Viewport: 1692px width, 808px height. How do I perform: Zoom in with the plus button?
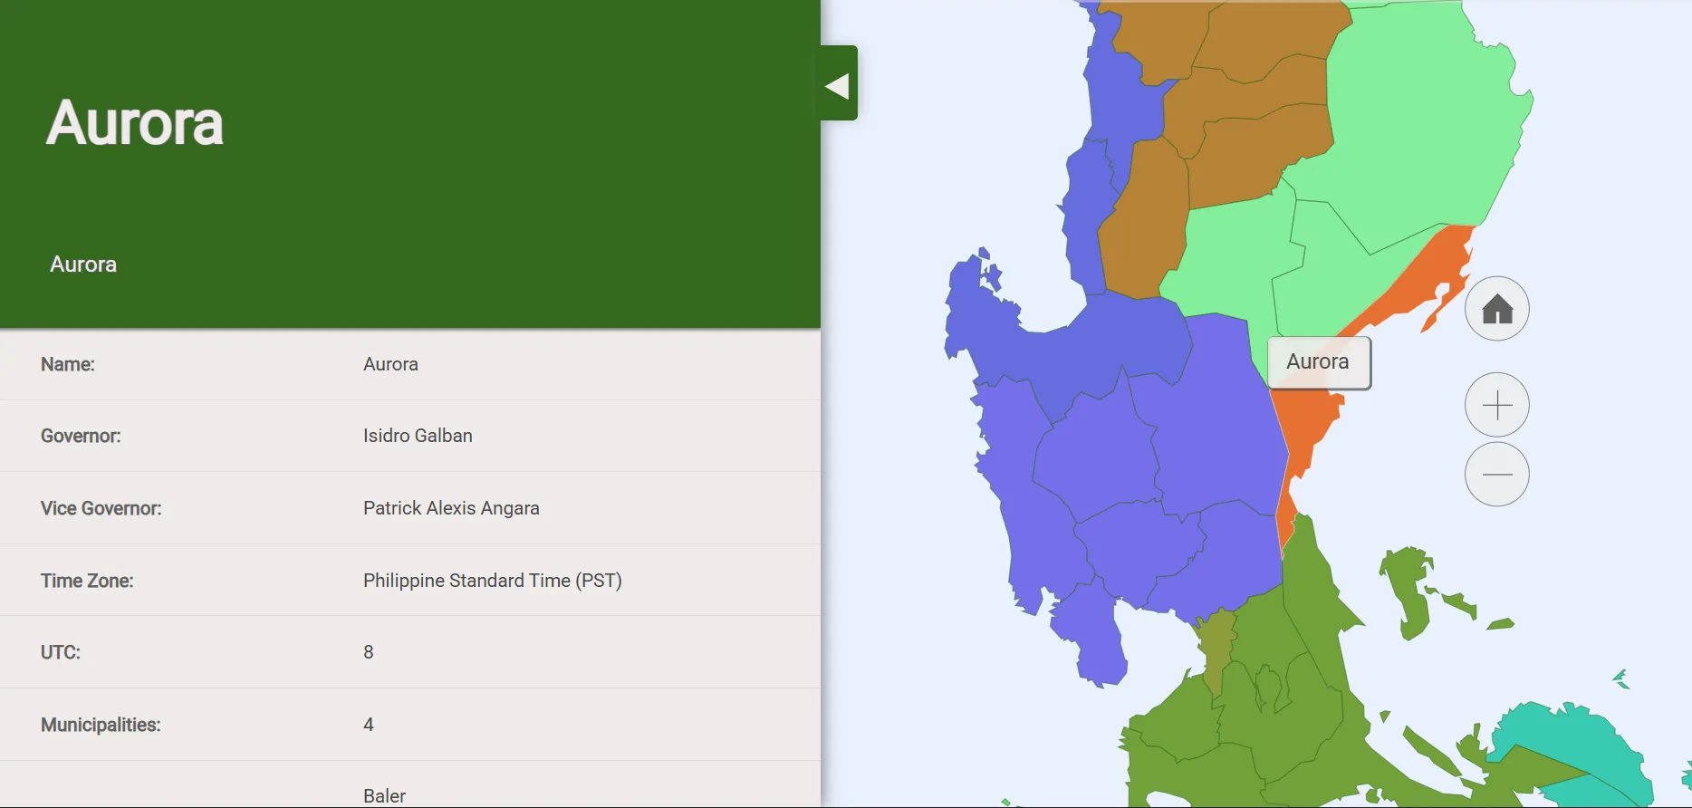pyautogui.click(x=1496, y=405)
